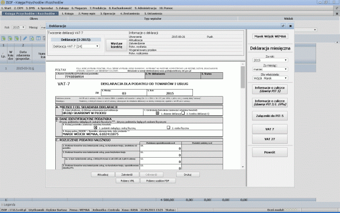Click the blue pencil edit icon
The width and height of the screenshot is (340, 213).
[25, 38]
